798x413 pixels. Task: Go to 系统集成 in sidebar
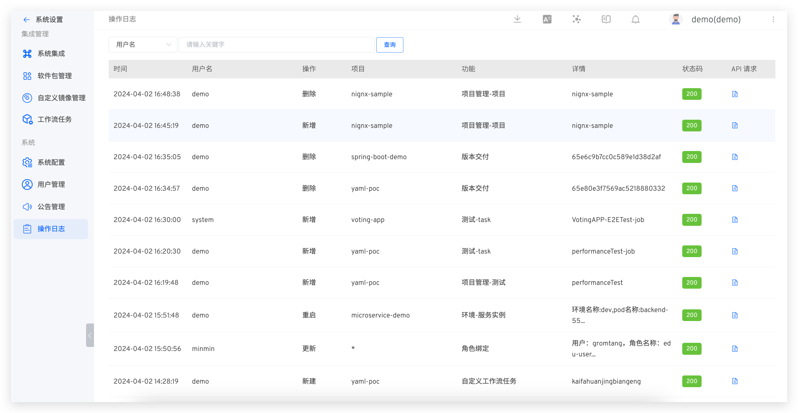pyautogui.click(x=51, y=54)
